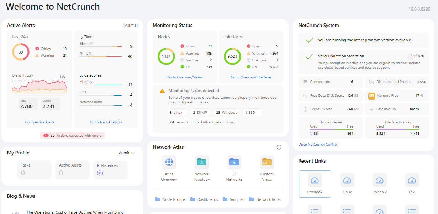Open the Go to Overview/Interfaces link

click(251, 77)
